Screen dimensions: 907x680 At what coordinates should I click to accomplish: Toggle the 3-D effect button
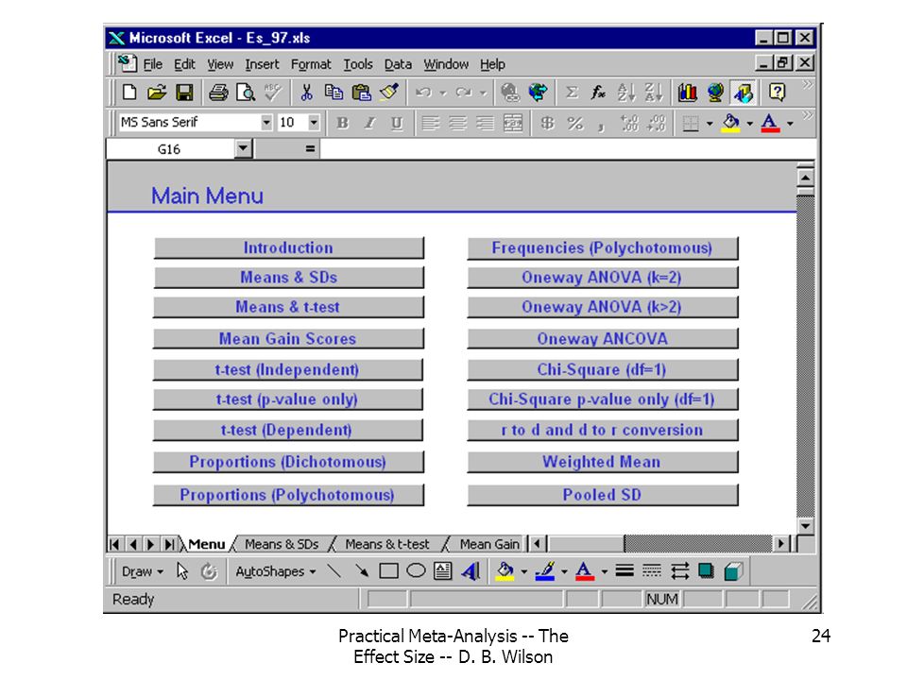[733, 572]
